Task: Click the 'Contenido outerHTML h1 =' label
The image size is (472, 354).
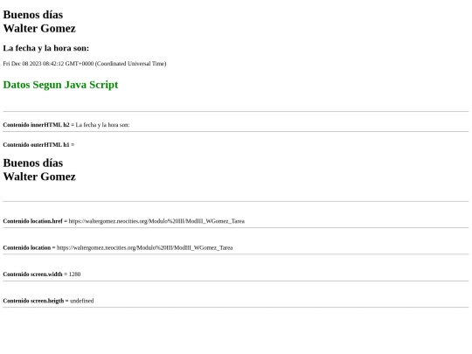Action: point(38,145)
